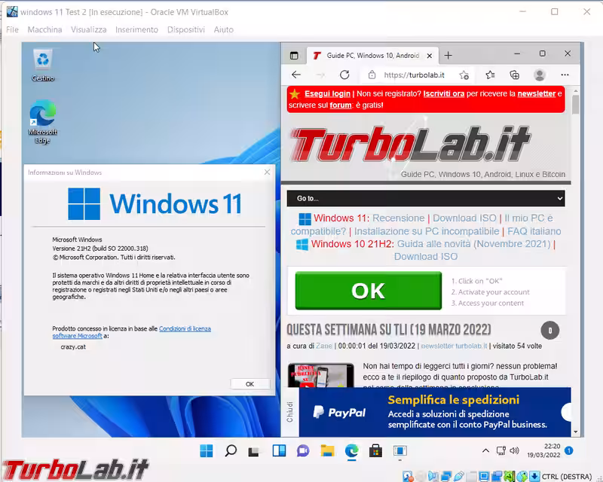Open the Edge profile avatar

(540, 75)
